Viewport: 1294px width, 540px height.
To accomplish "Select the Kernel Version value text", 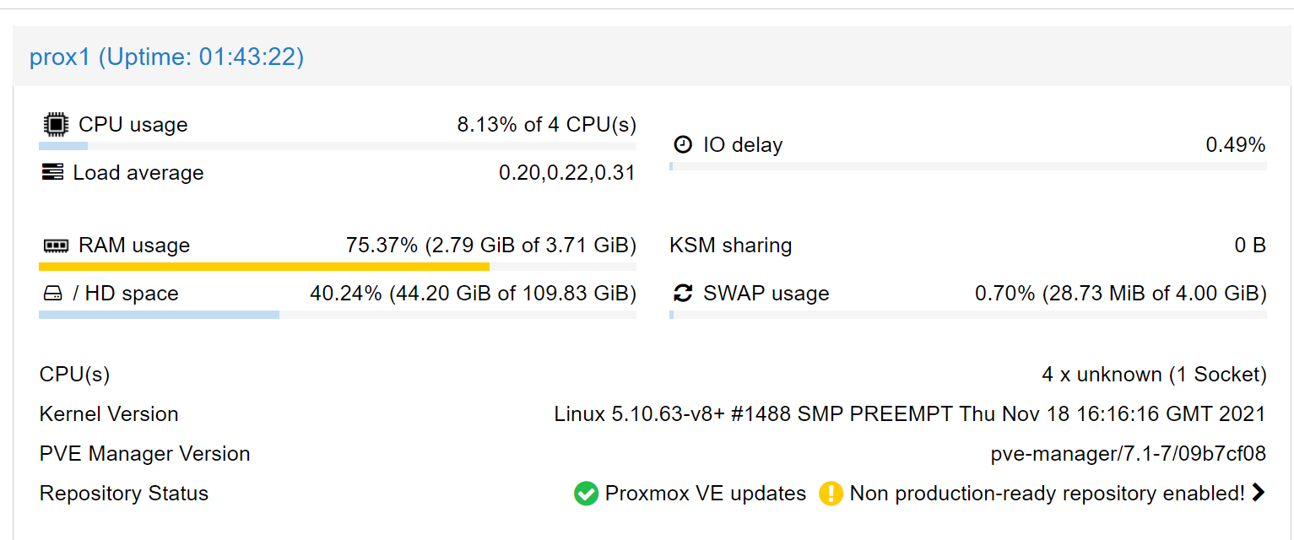I will (910, 414).
